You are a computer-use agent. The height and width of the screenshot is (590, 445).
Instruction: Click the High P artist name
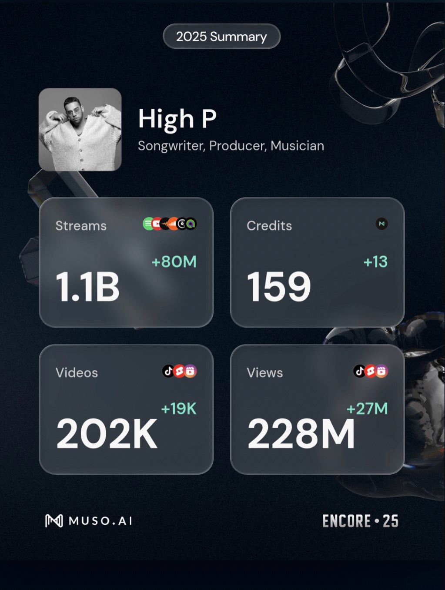tap(177, 119)
